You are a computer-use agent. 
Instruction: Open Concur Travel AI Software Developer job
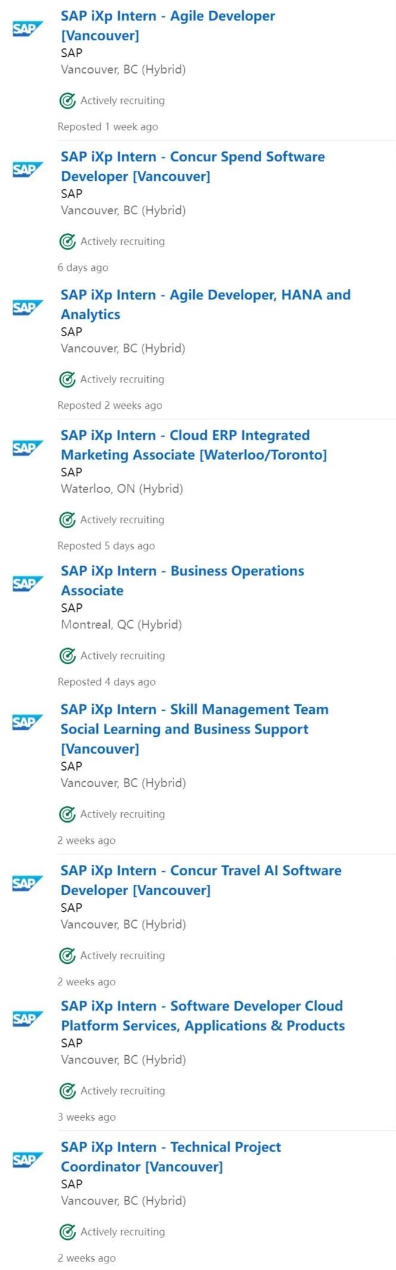pyautogui.click(x=201, y=880)
